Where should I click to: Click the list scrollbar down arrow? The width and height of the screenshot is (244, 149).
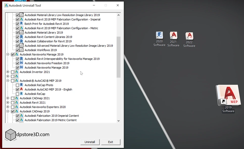pyautogui.click(x=118, y=121)
